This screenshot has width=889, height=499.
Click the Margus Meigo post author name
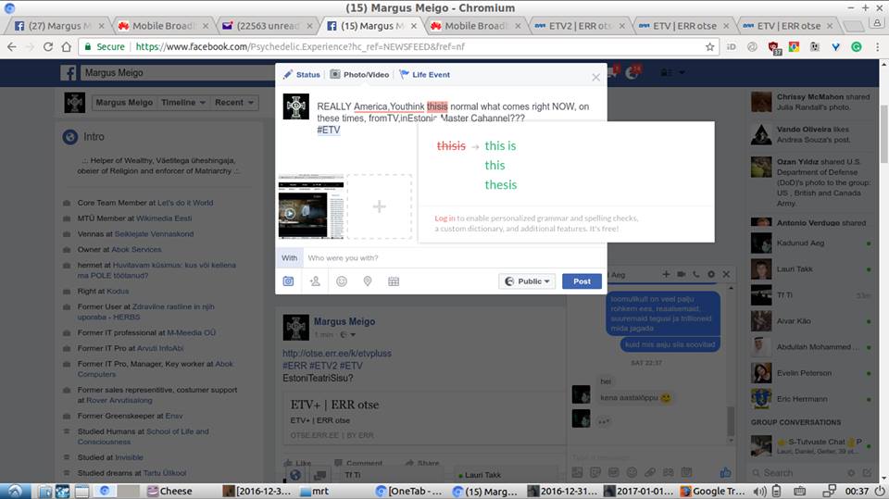pos(344,321)
